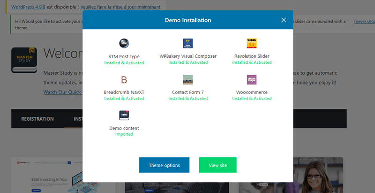
Task: Switch to the REGISTRATION tab
Action: [x=37, y=119]
